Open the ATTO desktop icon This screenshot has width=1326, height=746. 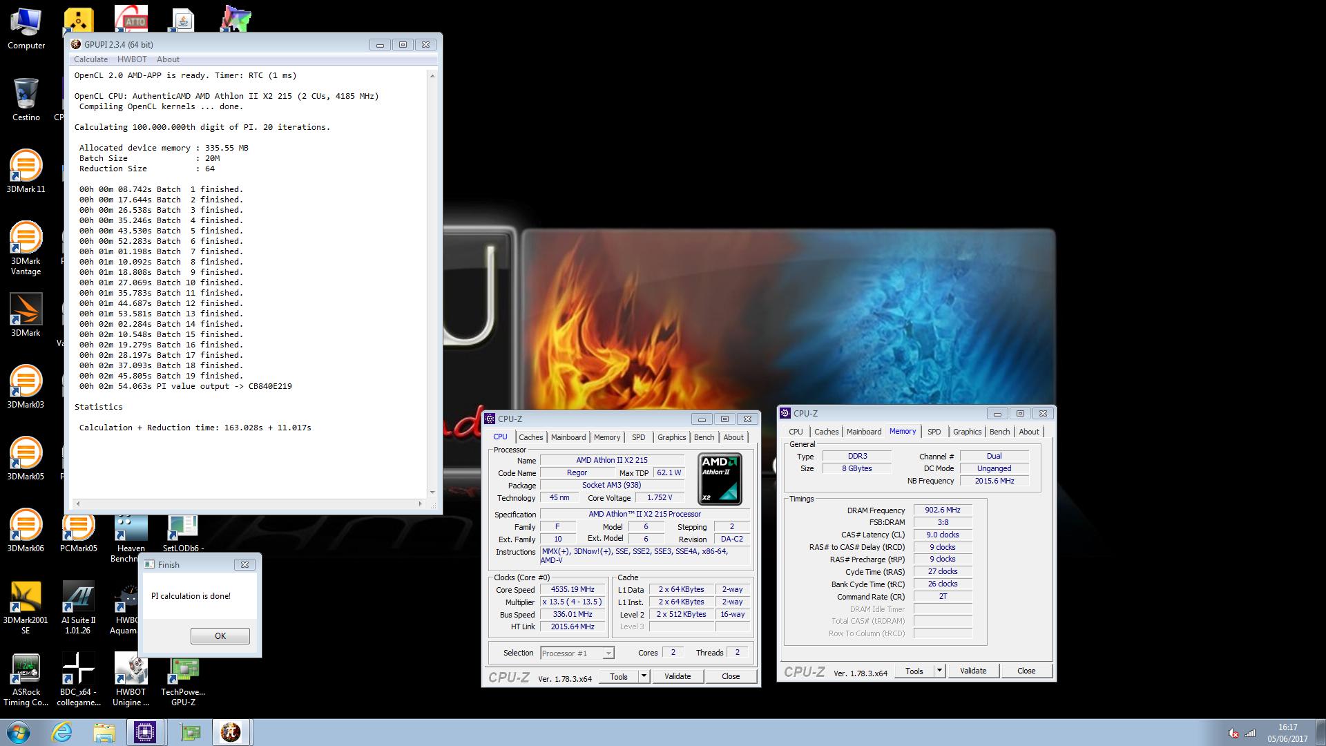(x=131, y=18)
